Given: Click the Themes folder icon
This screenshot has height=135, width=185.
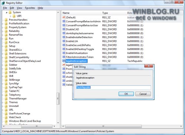Looking at the screenshot, I should click(x=6, y=102).
